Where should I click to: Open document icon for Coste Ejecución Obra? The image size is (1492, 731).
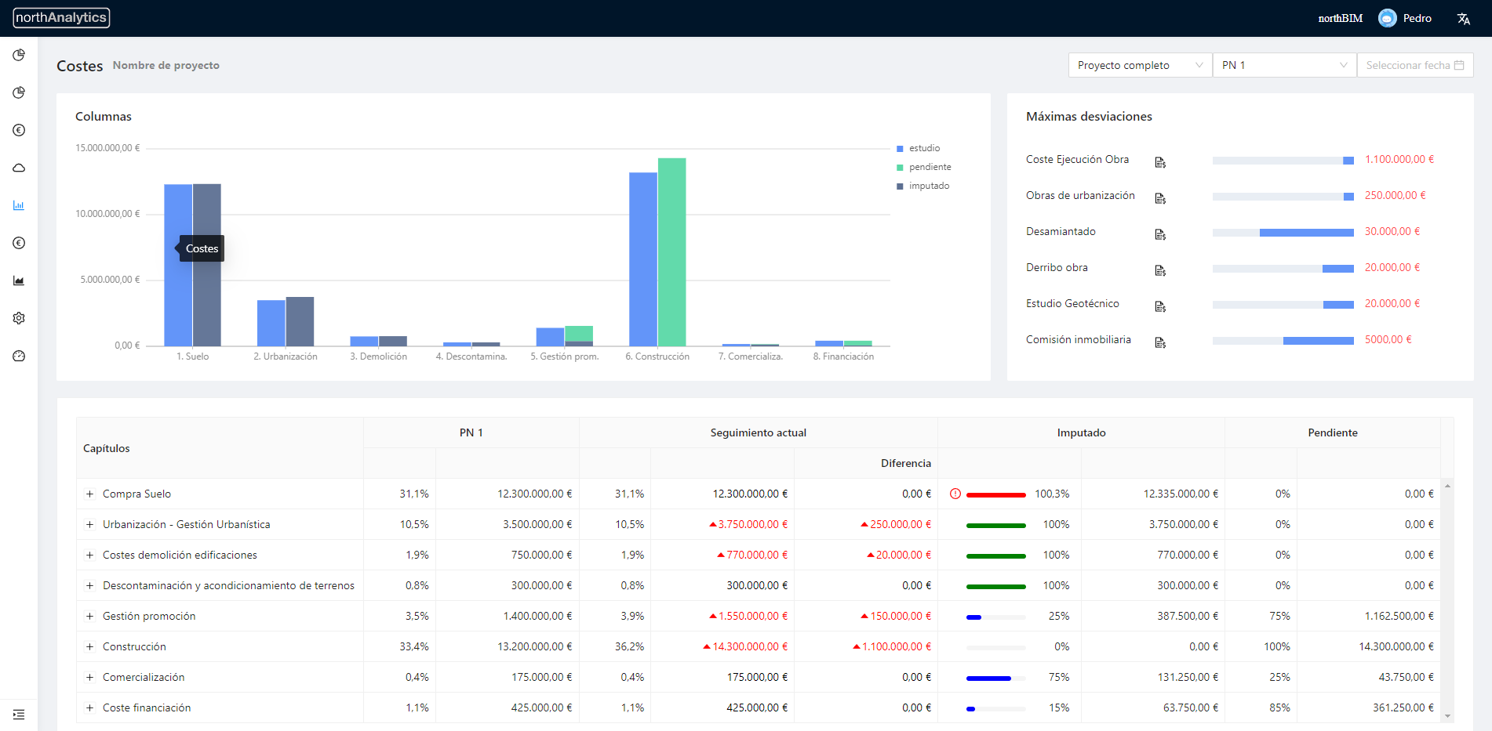click(1160, 162)
